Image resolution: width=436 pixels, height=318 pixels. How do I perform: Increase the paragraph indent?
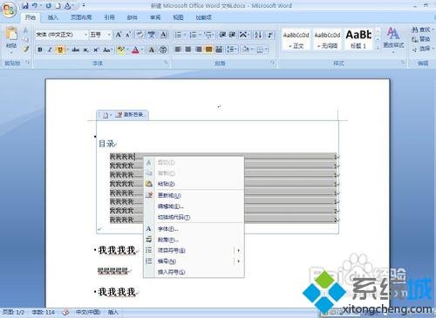pyautogui.click(x=232, y=35)
